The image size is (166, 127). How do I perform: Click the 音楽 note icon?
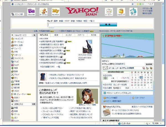pos(12,111)
